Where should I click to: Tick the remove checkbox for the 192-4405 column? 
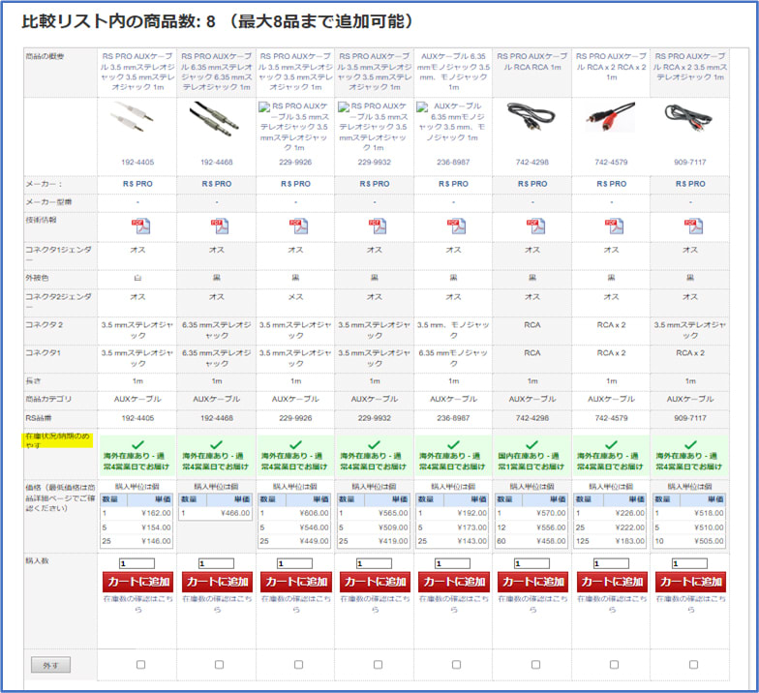click(x=140, y=664)
